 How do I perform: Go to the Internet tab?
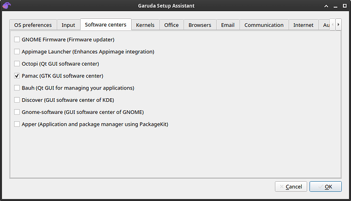click(x=303, y=25)
